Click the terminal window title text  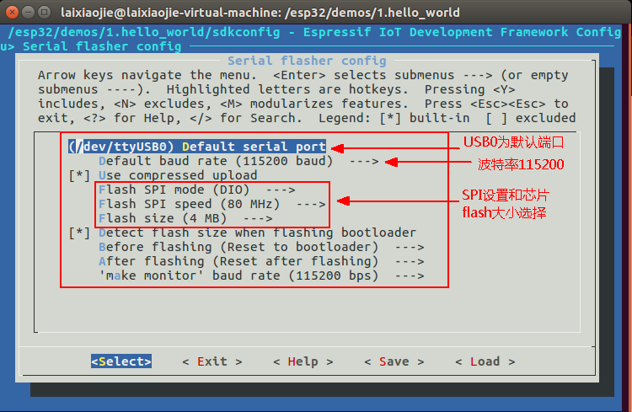click(x=260, y=13)
